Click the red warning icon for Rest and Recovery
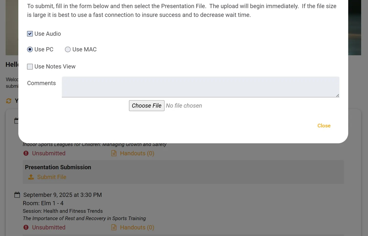368x236 pixels. tap(26, 227)
